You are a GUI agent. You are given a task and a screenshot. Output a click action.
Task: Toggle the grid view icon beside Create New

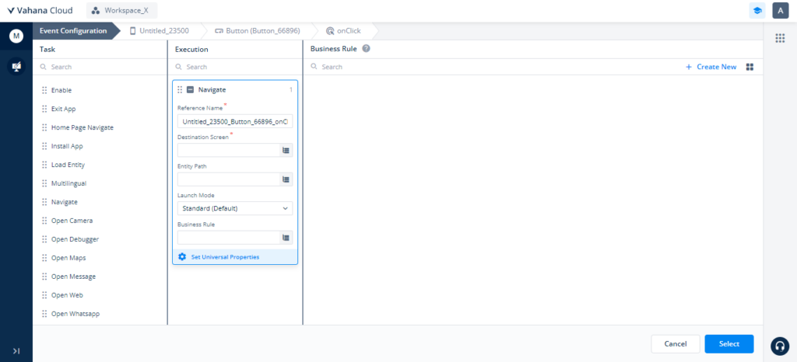pyautogui.click(x=750, y=67)
